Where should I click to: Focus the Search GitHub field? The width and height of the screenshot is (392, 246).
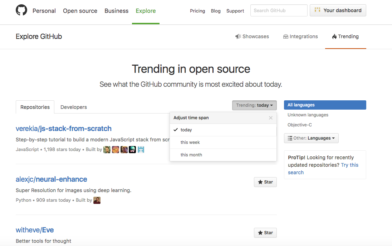point(279,10)
